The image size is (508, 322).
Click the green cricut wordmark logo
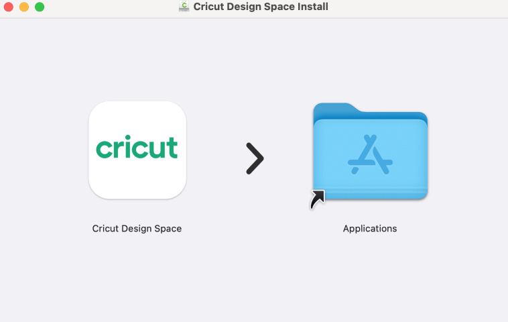137,148
